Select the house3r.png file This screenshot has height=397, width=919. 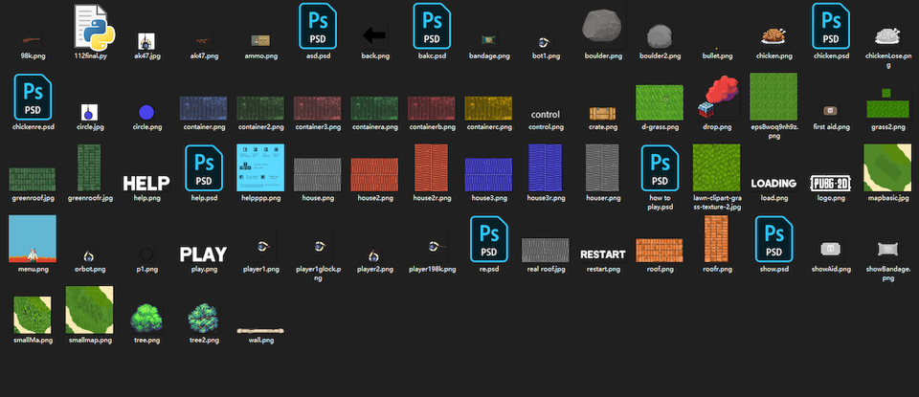pos(545,168)
